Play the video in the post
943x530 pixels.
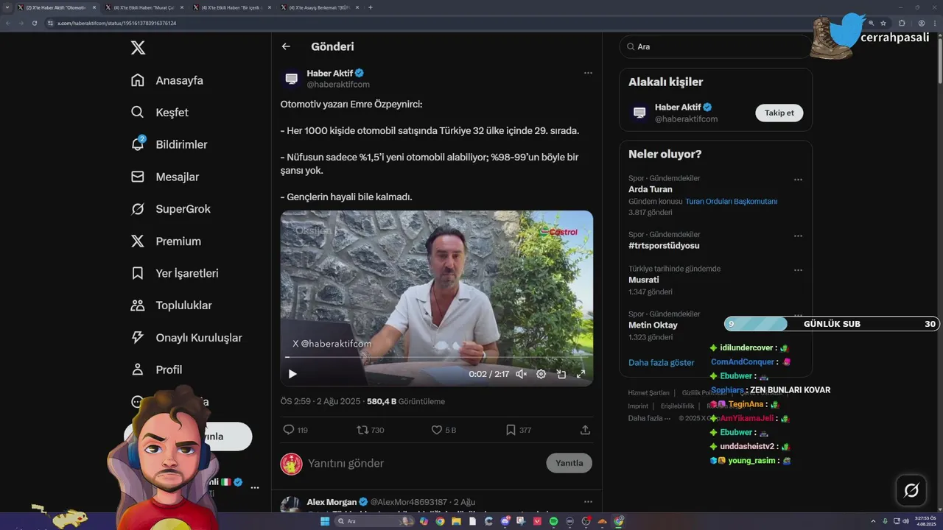pyautogui.click(x=292, y=374)
